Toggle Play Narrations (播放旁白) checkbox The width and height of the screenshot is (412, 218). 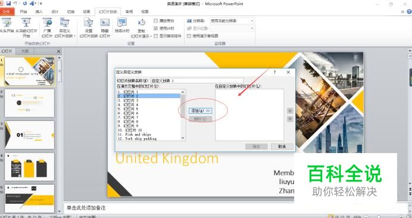coord(156,20)
